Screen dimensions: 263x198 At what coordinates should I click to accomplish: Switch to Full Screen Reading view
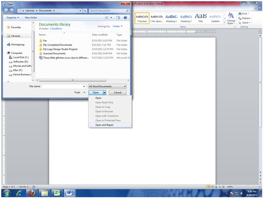[x=212, y=187]
